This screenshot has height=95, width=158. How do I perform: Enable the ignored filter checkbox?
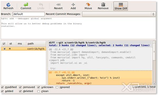click(x=57, y=87)
